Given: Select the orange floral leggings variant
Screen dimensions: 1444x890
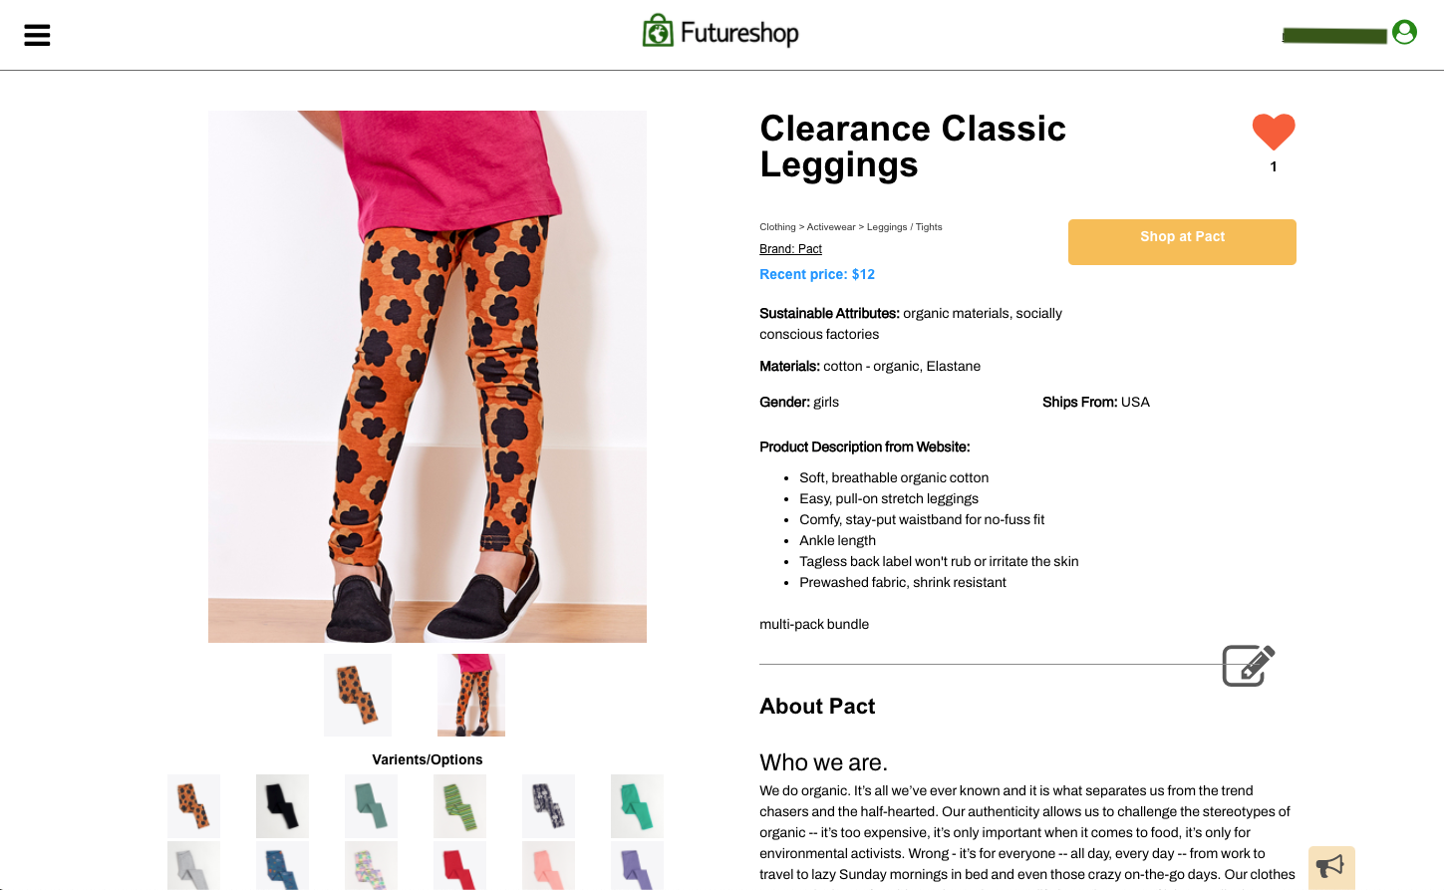Looking at the screenshot, I should (193, 806).
